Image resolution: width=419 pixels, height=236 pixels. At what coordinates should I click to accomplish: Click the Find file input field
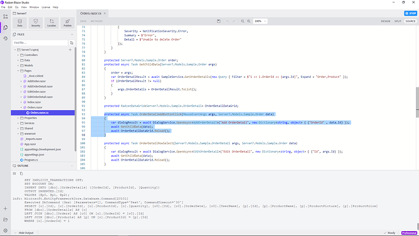40,43
